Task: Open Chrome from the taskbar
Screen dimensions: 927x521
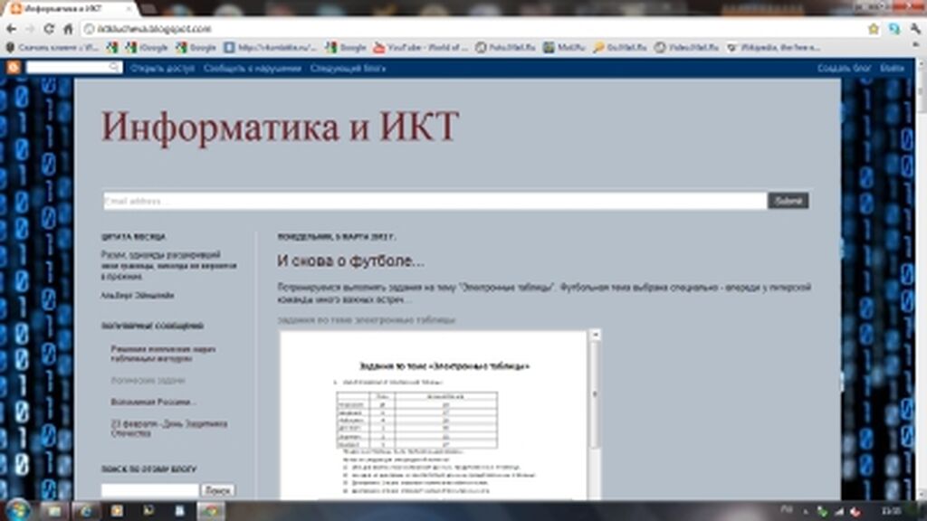Action: [x=211, y=510]
